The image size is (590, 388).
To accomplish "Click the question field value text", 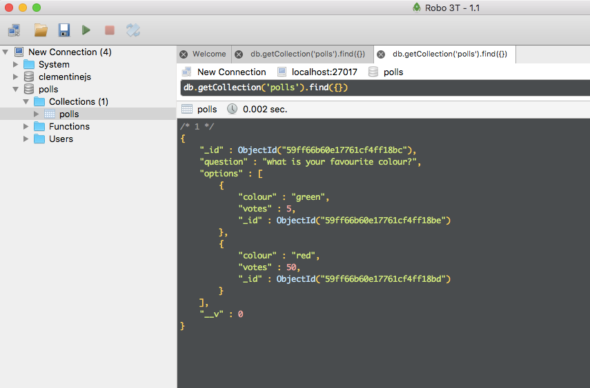I will pyautogui.click(x=340, y=162).
